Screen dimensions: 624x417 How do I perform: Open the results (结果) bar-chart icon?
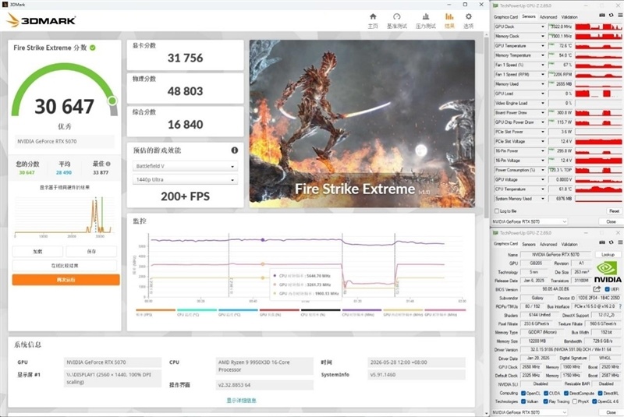tap(449, 16)
